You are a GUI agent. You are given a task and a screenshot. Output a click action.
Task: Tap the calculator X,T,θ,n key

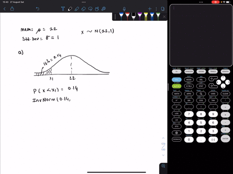pos(189,86)
